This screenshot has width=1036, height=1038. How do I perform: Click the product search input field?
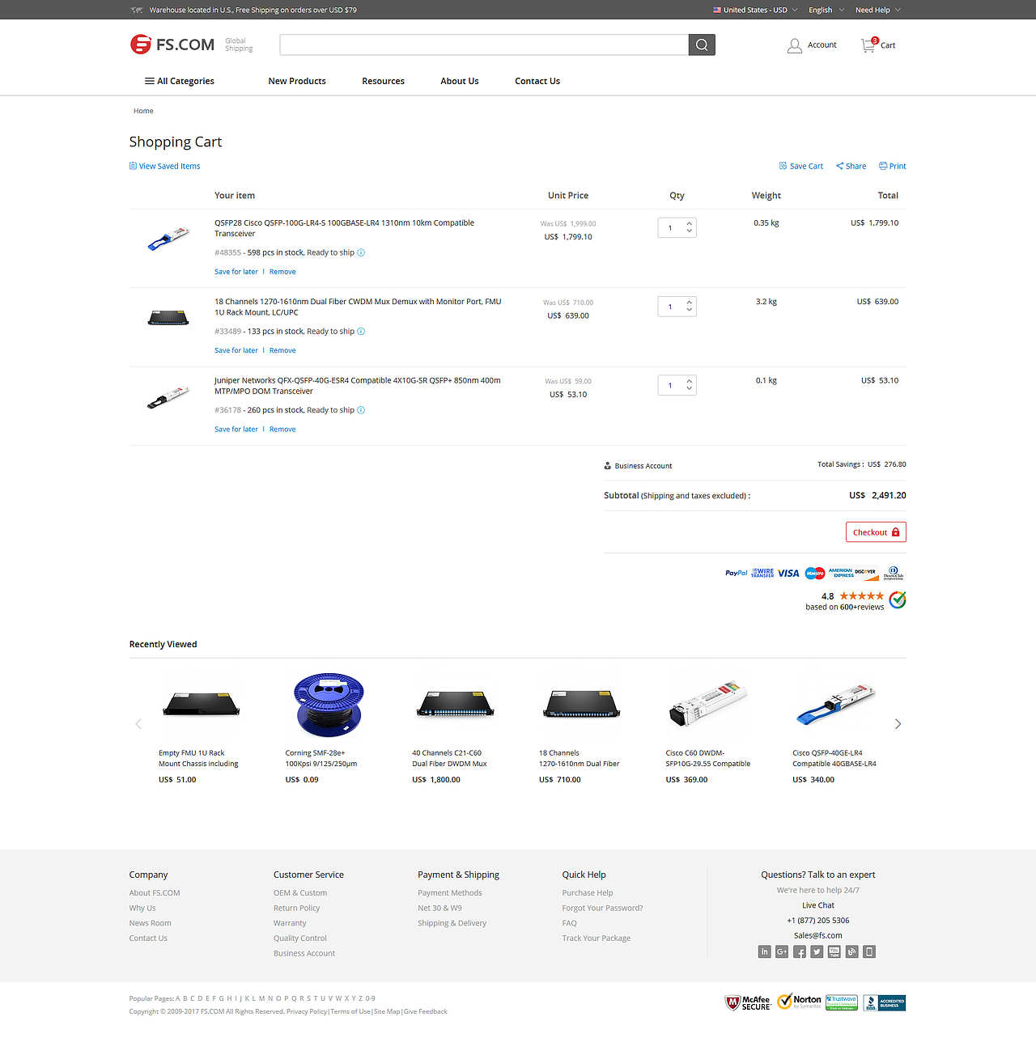click(x=484, y=44)
